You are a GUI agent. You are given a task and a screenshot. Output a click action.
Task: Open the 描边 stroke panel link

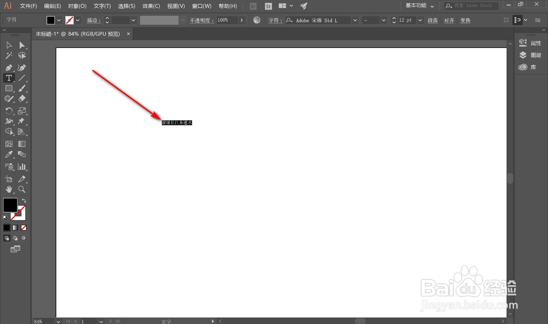(x=94, y=21)
